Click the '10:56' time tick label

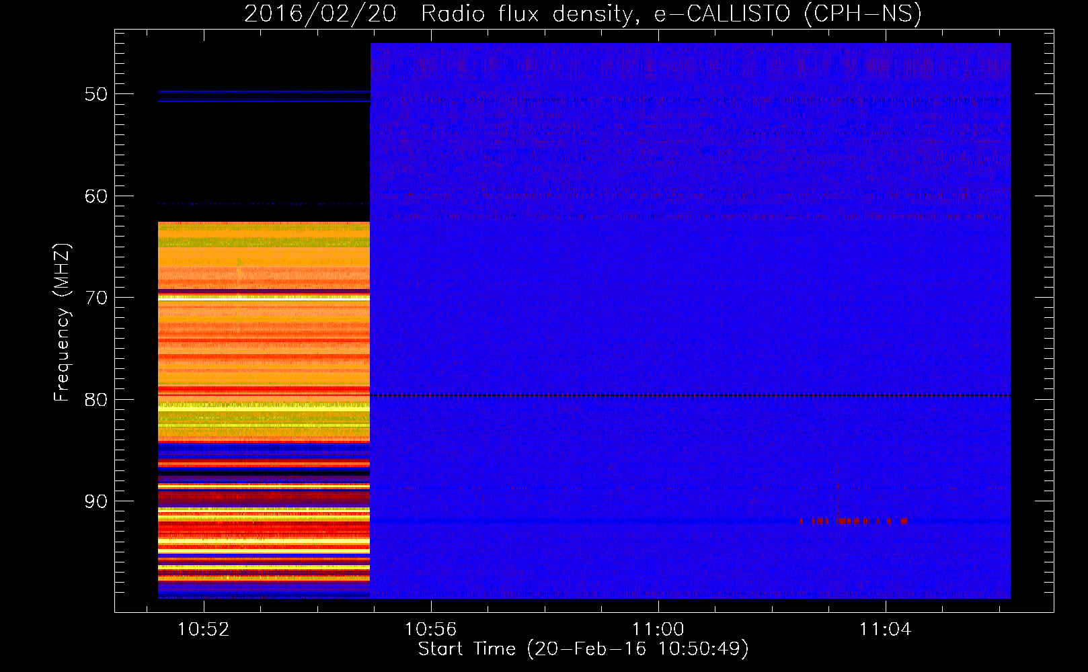tap(430, 630)
